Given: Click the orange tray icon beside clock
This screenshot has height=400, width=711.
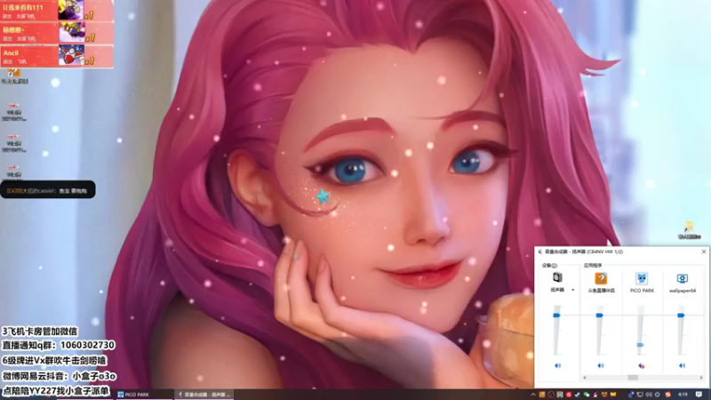Looking at the screenshot, I should click(x=668, y=395).
